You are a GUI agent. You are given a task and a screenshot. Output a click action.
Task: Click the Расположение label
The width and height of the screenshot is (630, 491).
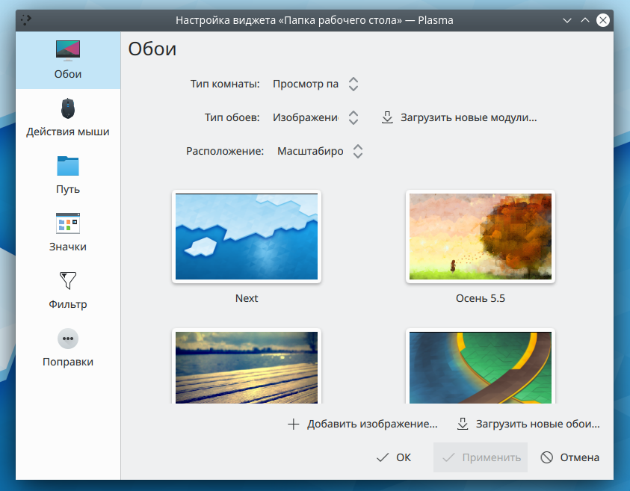225,151
